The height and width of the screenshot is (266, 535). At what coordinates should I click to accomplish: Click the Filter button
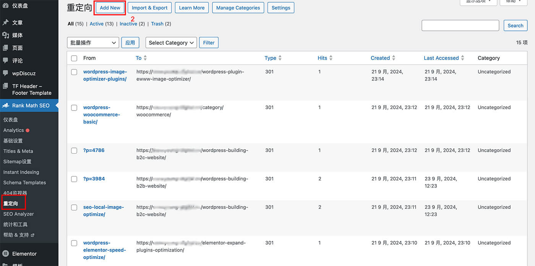point(209,43)
